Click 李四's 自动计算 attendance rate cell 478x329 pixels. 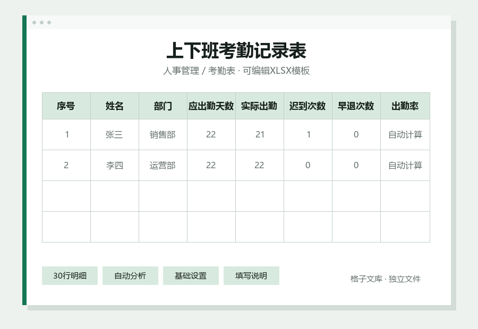[405, 165]
